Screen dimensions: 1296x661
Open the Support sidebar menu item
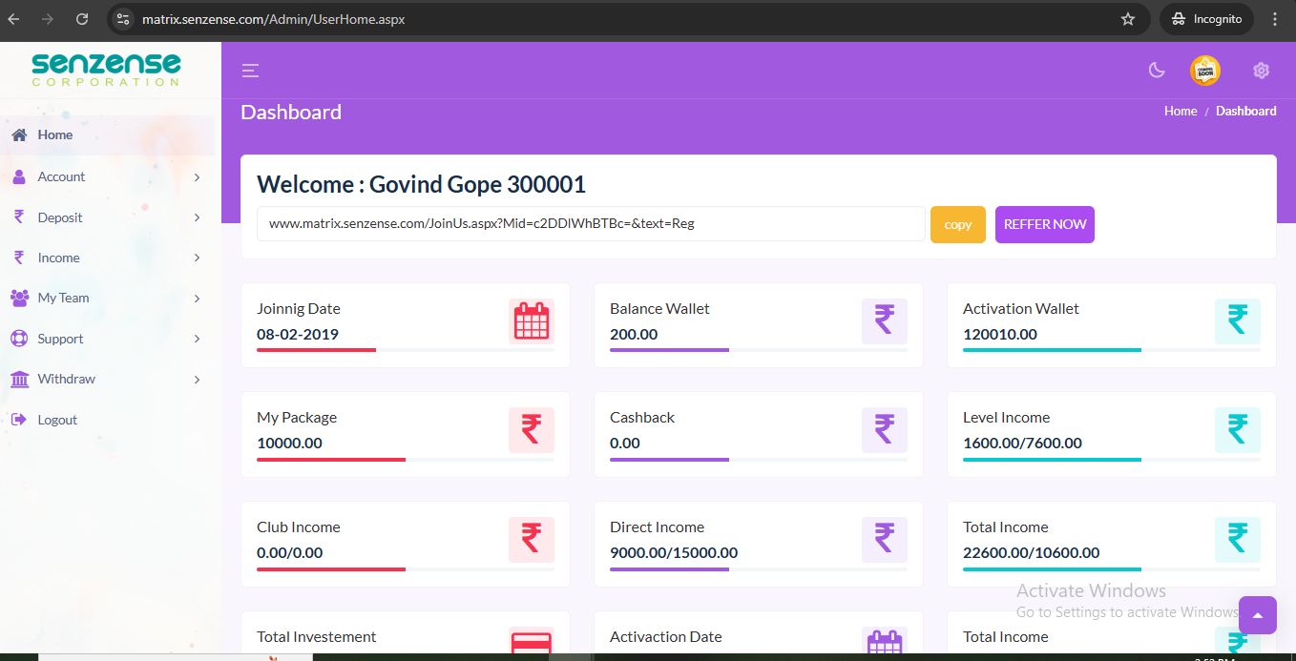108,339
